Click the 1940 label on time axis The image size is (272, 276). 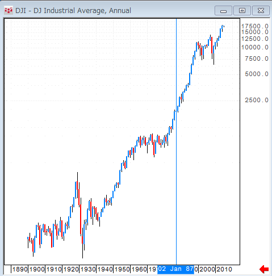[105, 269]
